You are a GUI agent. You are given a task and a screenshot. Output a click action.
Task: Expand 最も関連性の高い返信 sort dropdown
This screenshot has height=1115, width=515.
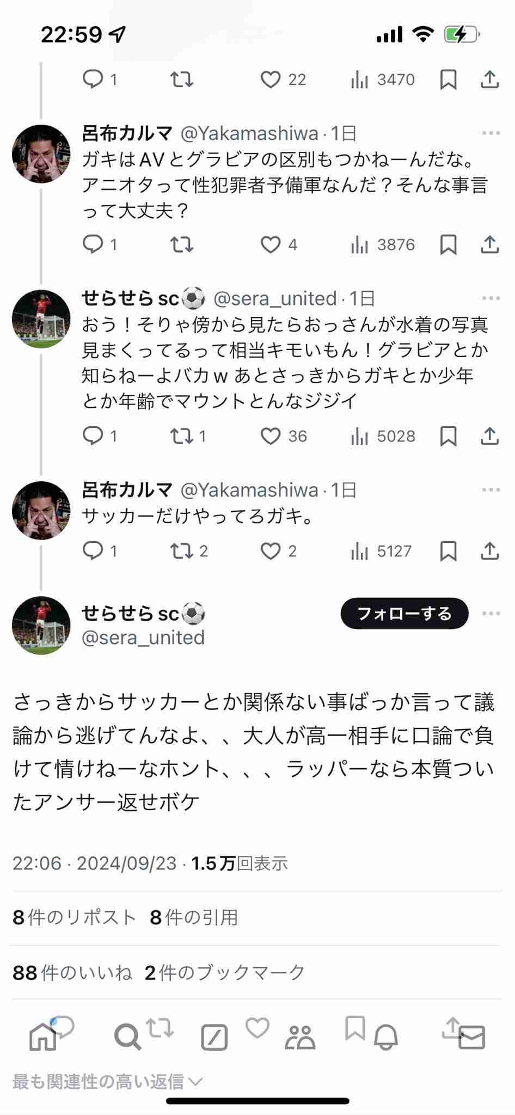[x=107, y=1082]
